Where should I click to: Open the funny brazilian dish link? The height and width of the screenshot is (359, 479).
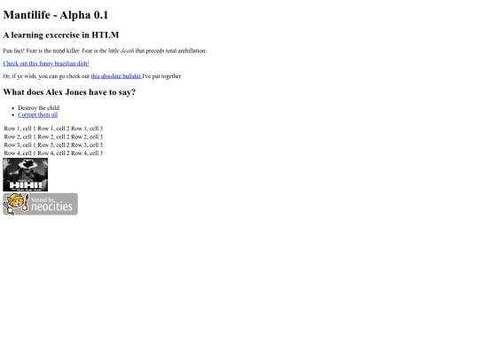[46, 64]
